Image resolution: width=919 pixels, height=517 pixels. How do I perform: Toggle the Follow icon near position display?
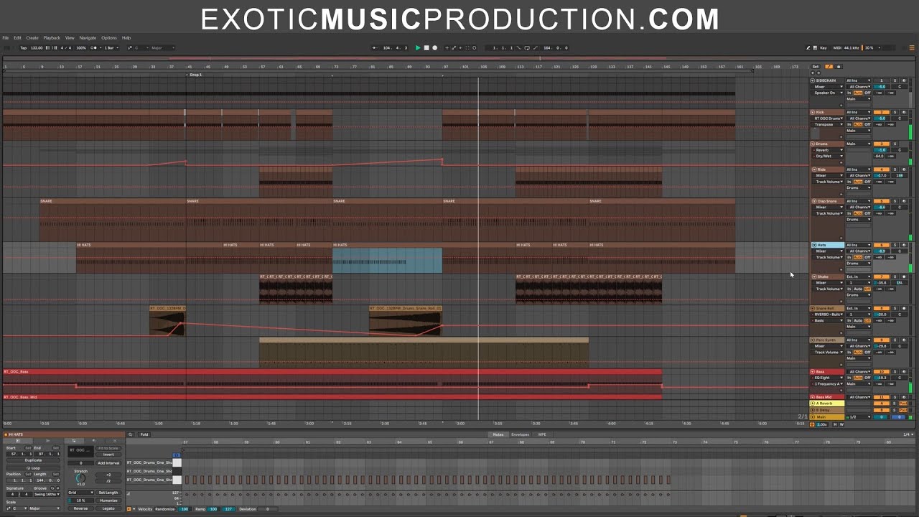click(x=374, y=48)
